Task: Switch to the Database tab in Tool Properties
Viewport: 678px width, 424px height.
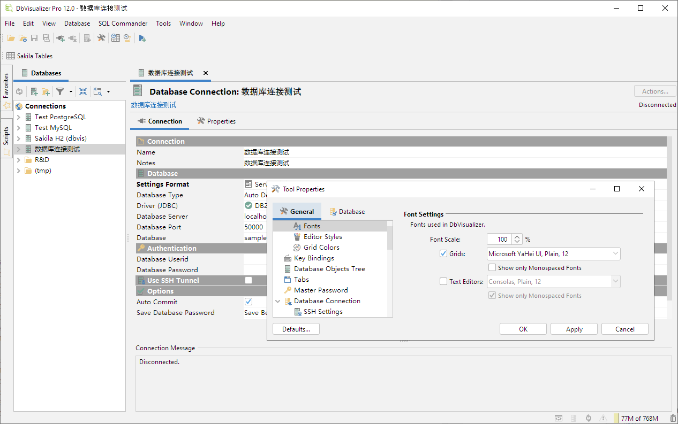Action: point(347,212)
